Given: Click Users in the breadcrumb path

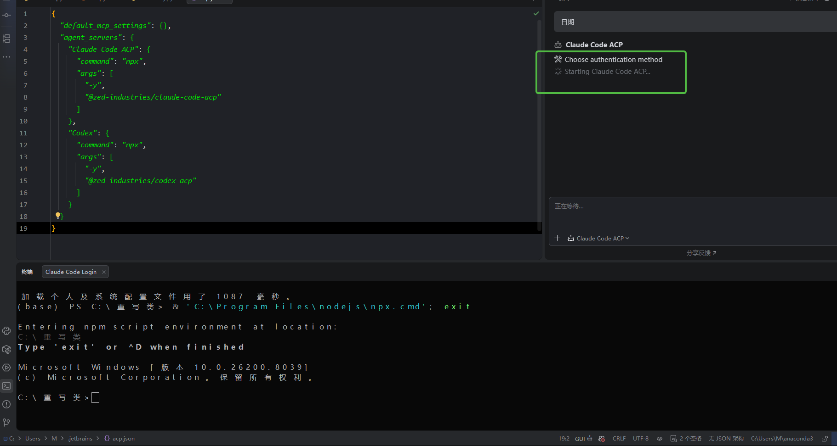Looking at the screenshot, I should pos(33,439).
